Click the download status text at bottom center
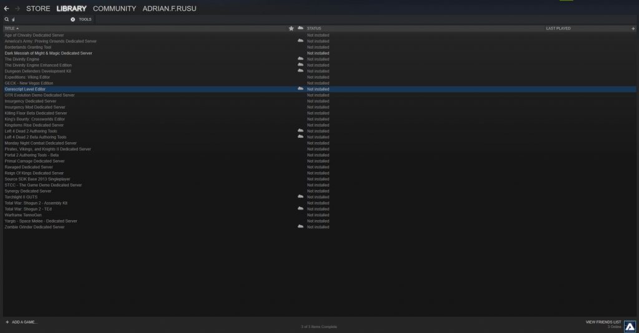This screenshot has width=639, height=333. pos(319,327)
